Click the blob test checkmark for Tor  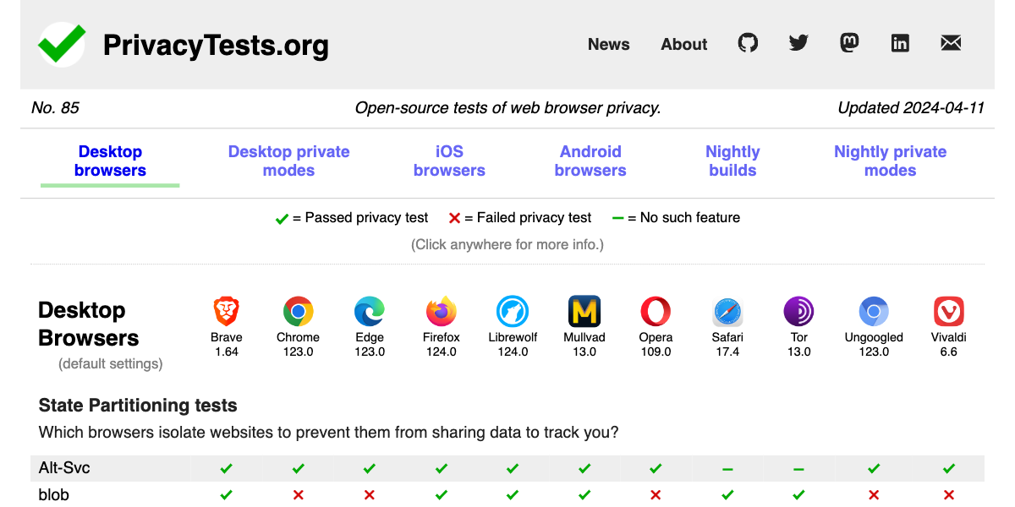(x=799, y=495)
